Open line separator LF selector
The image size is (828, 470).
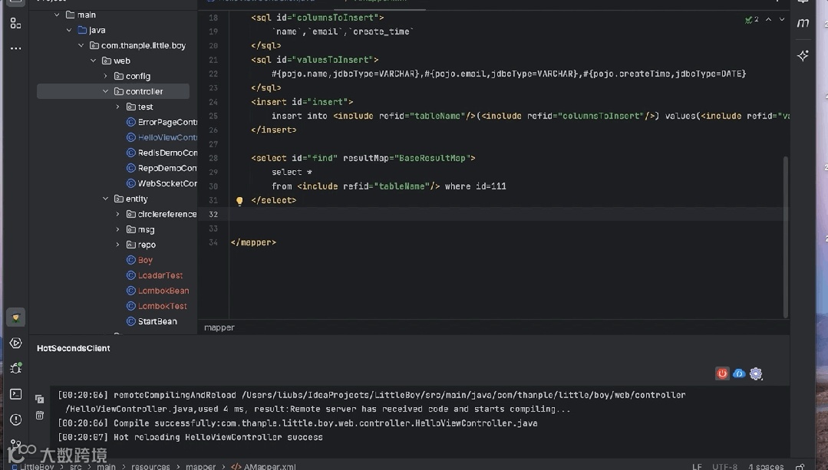tap(697, 467)
